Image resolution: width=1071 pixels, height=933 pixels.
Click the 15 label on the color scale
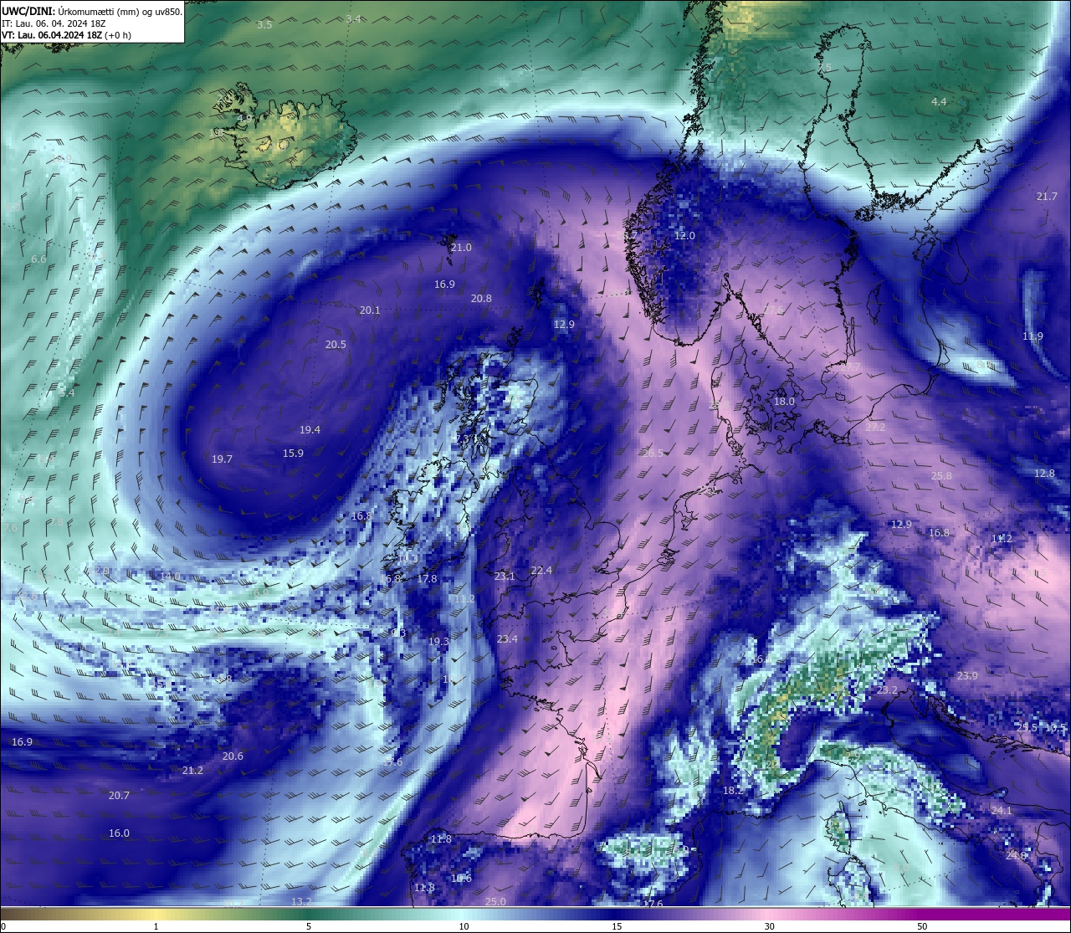pyautogui.click(x=617, y=926)
